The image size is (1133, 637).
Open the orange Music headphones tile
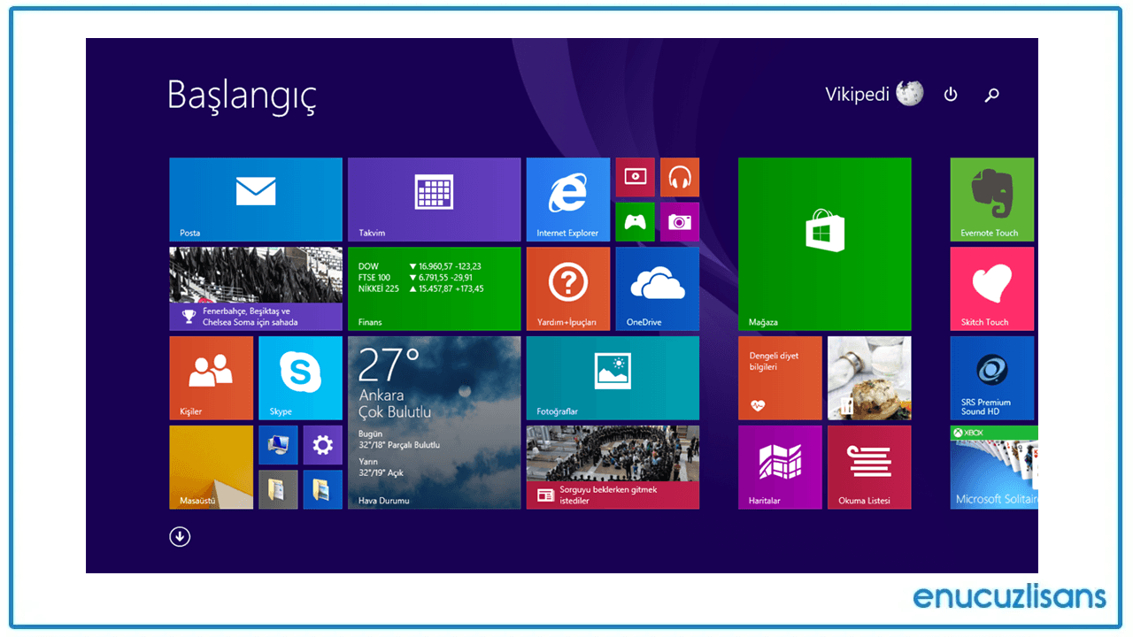click(x=680, y=178)
